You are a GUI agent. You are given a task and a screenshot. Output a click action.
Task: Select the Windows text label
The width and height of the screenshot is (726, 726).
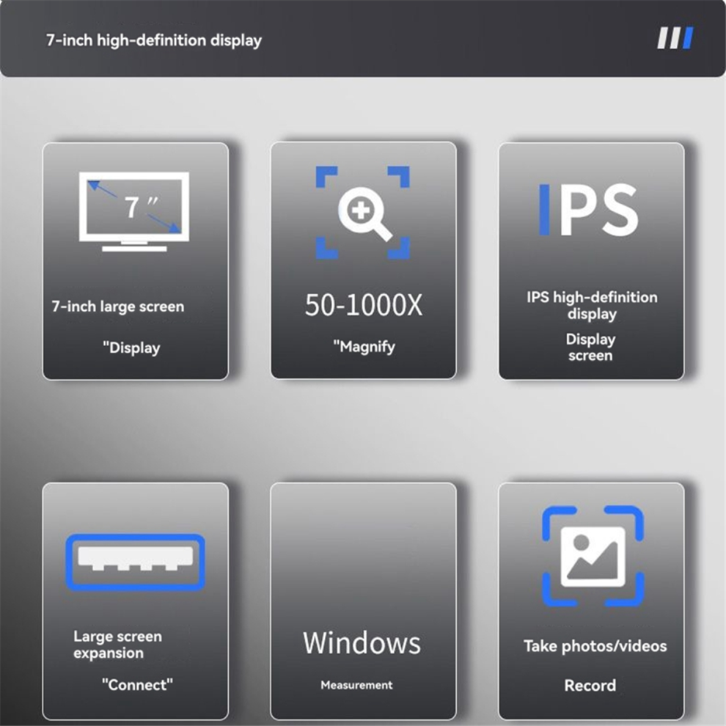pyautogui.click(x=362, y=642)
